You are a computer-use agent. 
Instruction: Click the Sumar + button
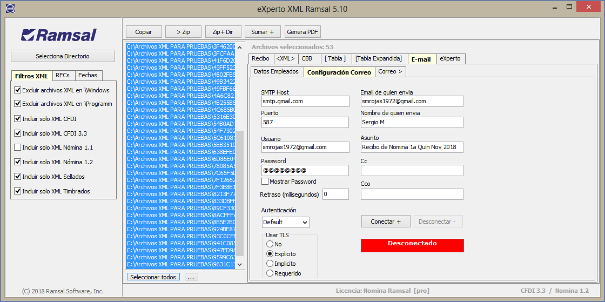[263, 32]
